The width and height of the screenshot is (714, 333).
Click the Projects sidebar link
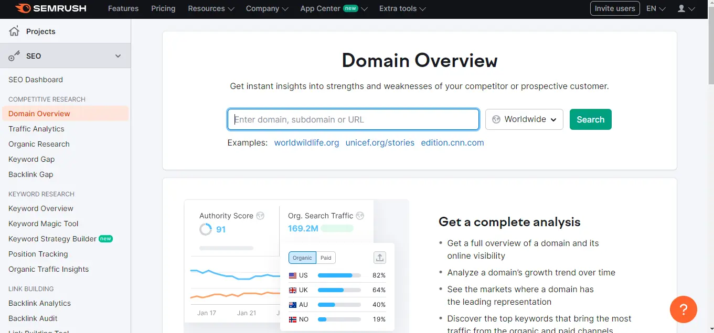(x=41, y=31)
